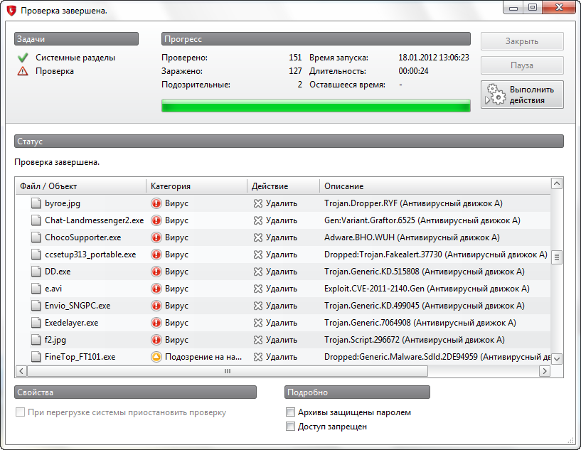Screen dimensions: 581x450
Task: Select the Envio_SNGPC.exe file name
Action: [x=78, y=305]
